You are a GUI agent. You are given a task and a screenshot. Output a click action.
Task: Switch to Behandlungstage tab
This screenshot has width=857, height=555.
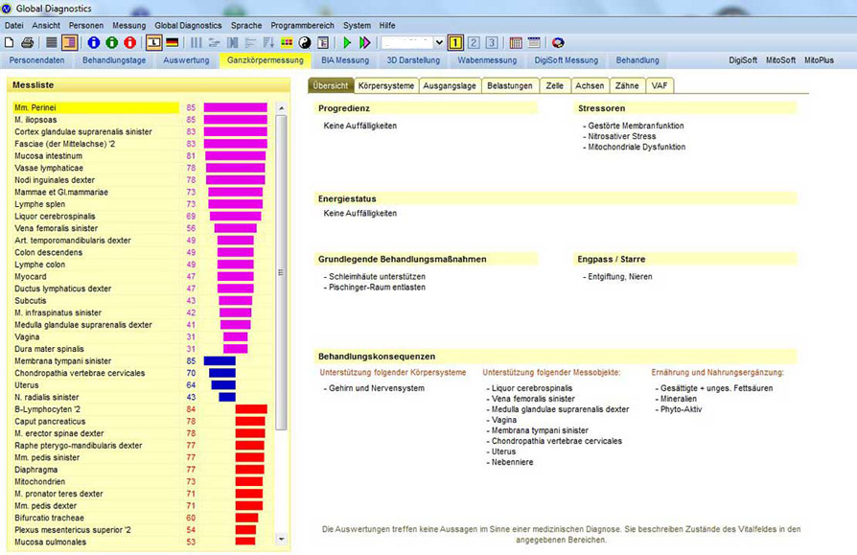114,60
